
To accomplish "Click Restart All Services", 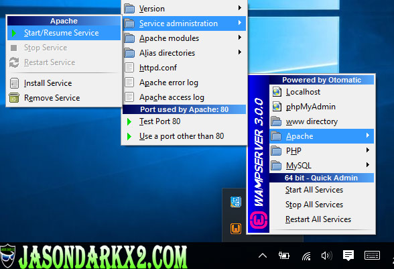I will (x=322, y=219).
